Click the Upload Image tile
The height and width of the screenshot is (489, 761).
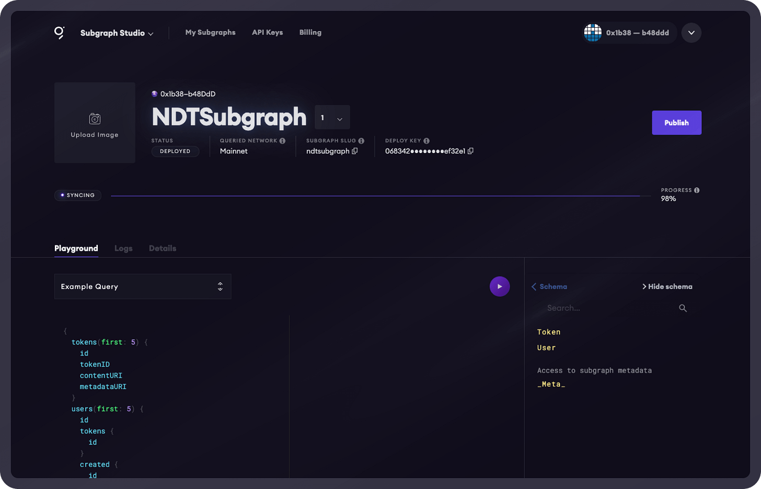(95, 123)
